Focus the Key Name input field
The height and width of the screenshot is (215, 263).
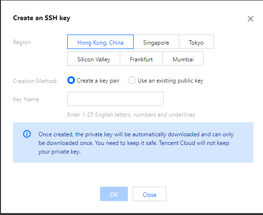115,99
